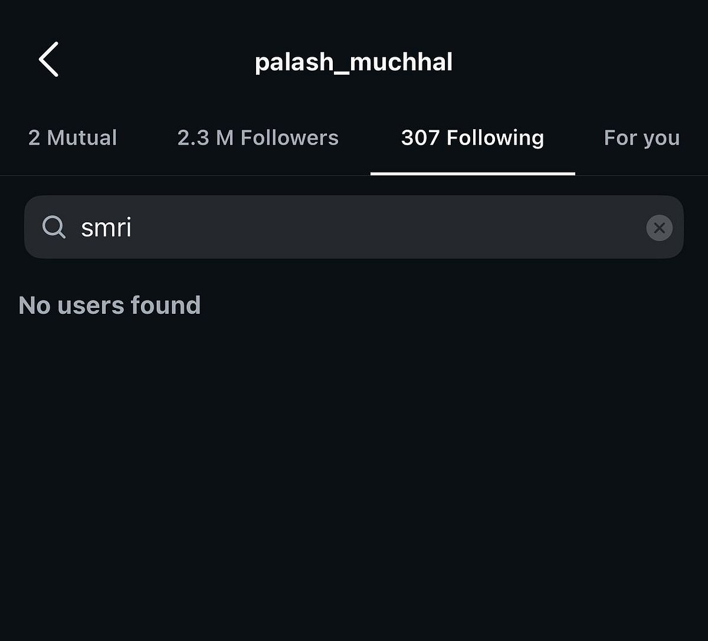Viewport: 708px width, 641px height.
Task: Tap the underlined Following tab label
Action: 473,138
